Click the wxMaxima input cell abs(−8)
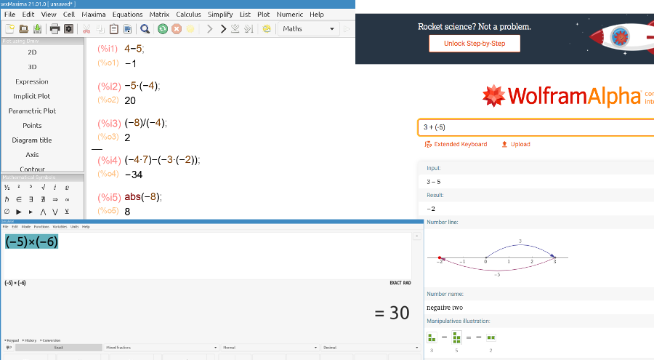Viewport: 654px width, 360px height. click(142, 196)
